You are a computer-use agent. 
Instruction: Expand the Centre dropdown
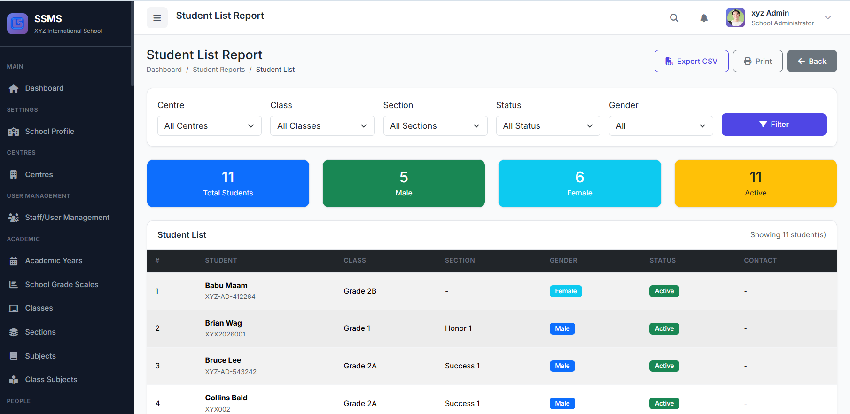pyautogui.click(x=209, y=126)
